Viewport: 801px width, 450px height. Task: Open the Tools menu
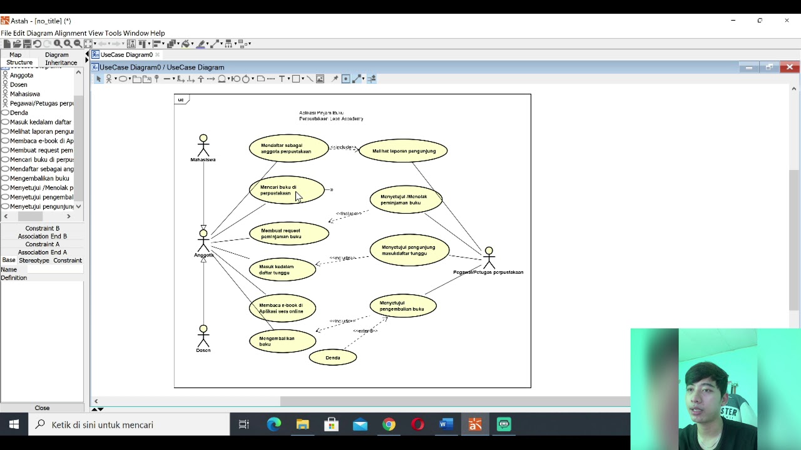(x=113, y=33)
